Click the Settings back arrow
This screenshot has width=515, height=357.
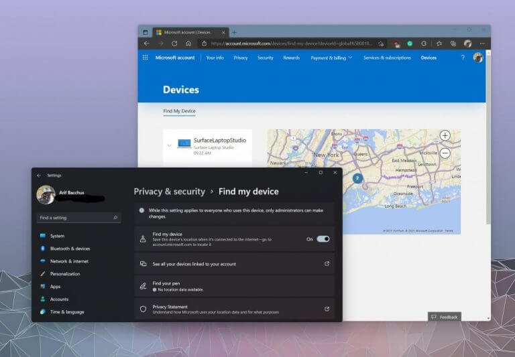pos(39,175)
